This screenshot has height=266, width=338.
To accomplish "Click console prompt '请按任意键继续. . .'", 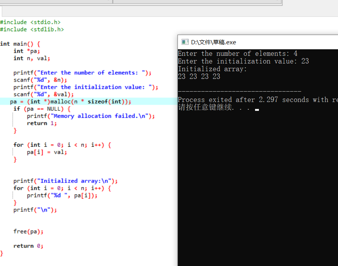I will pos(214,107).
